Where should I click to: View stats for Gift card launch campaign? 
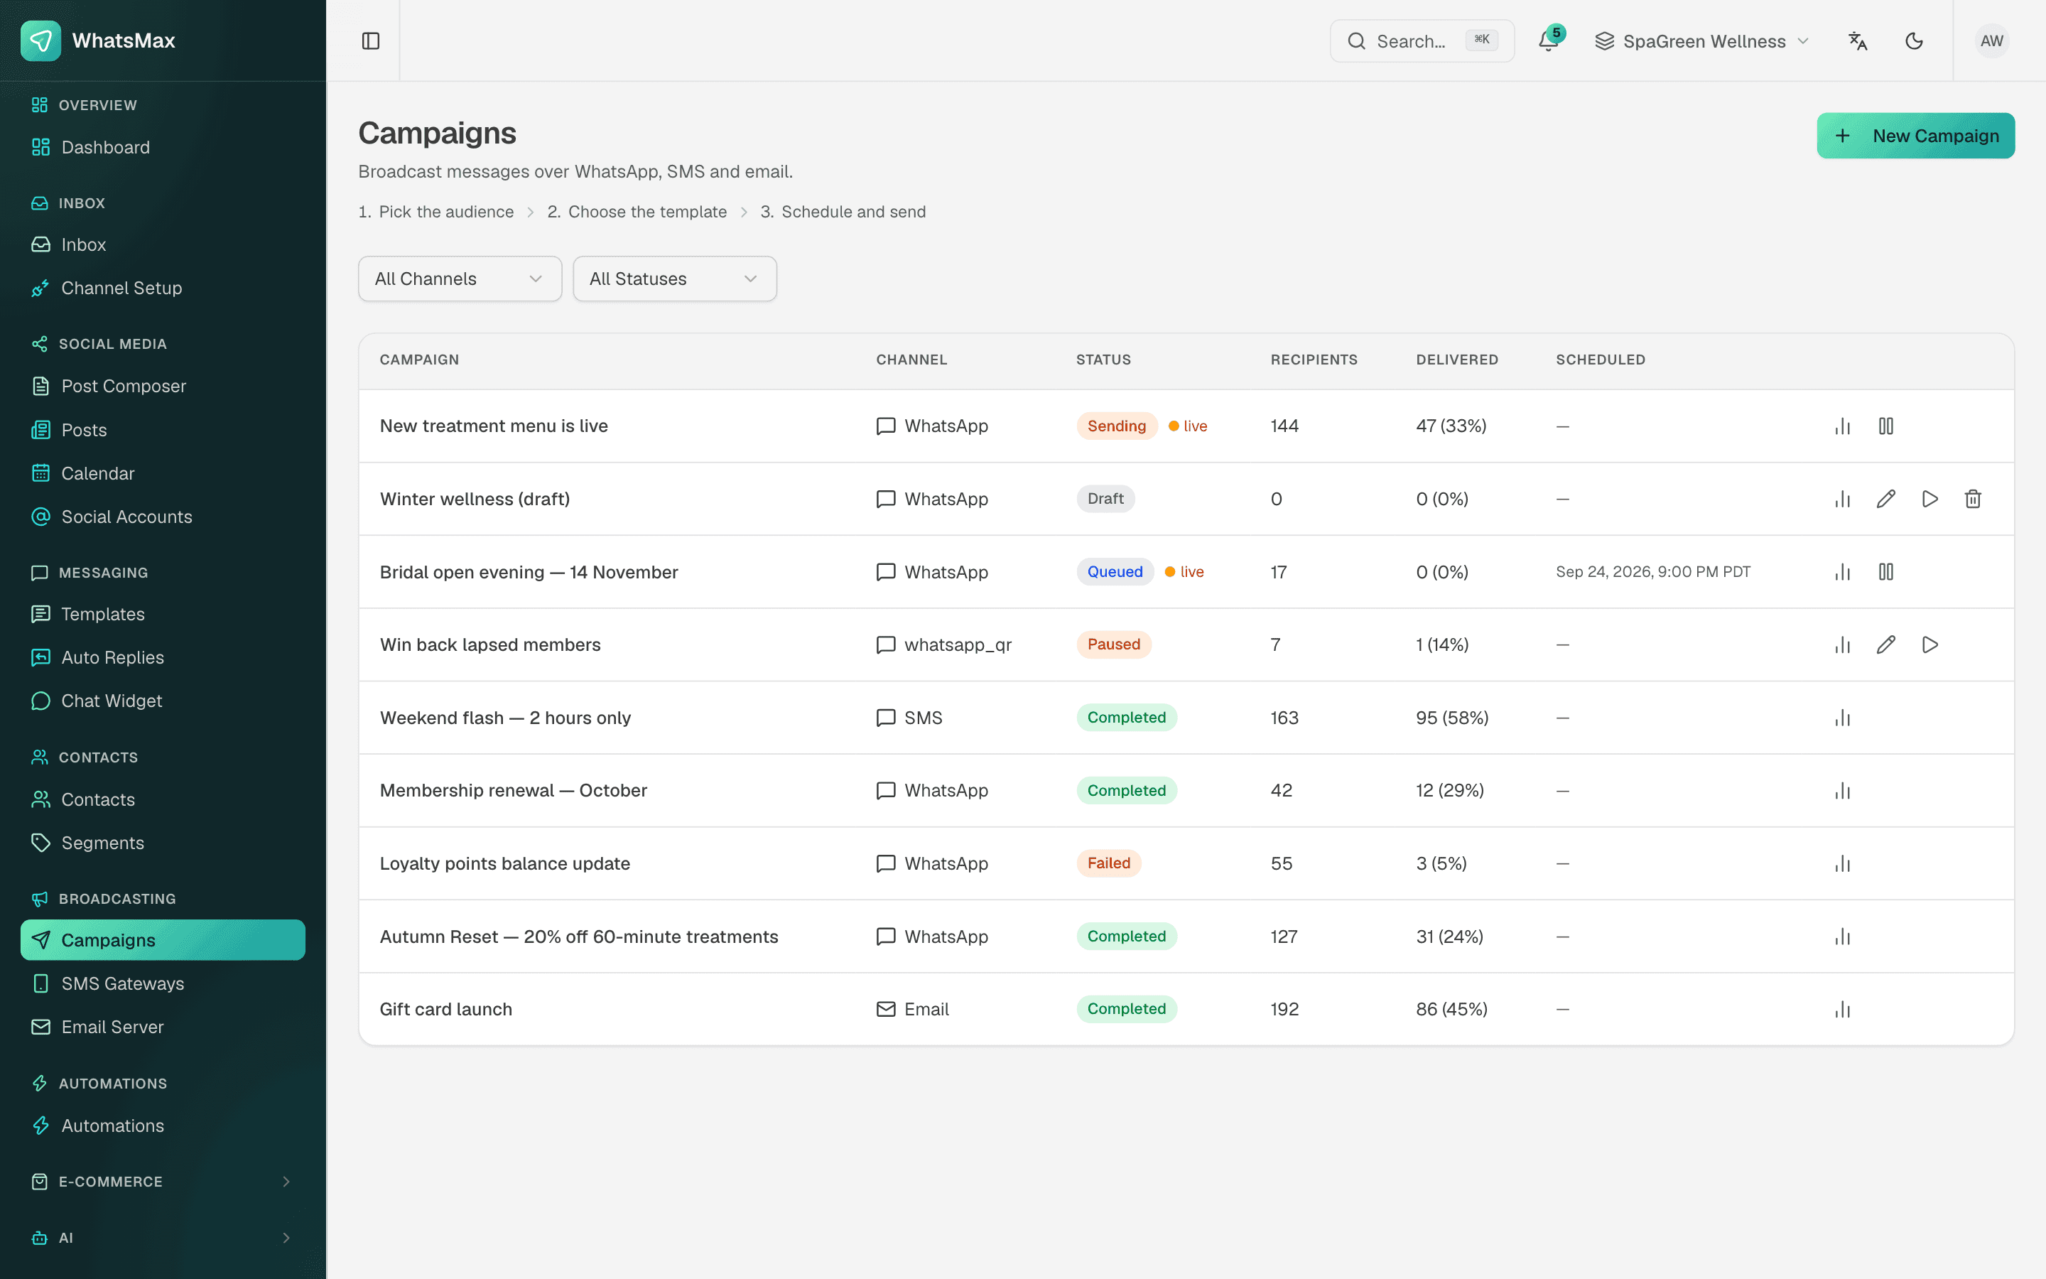click(x=1842, y=1009)
